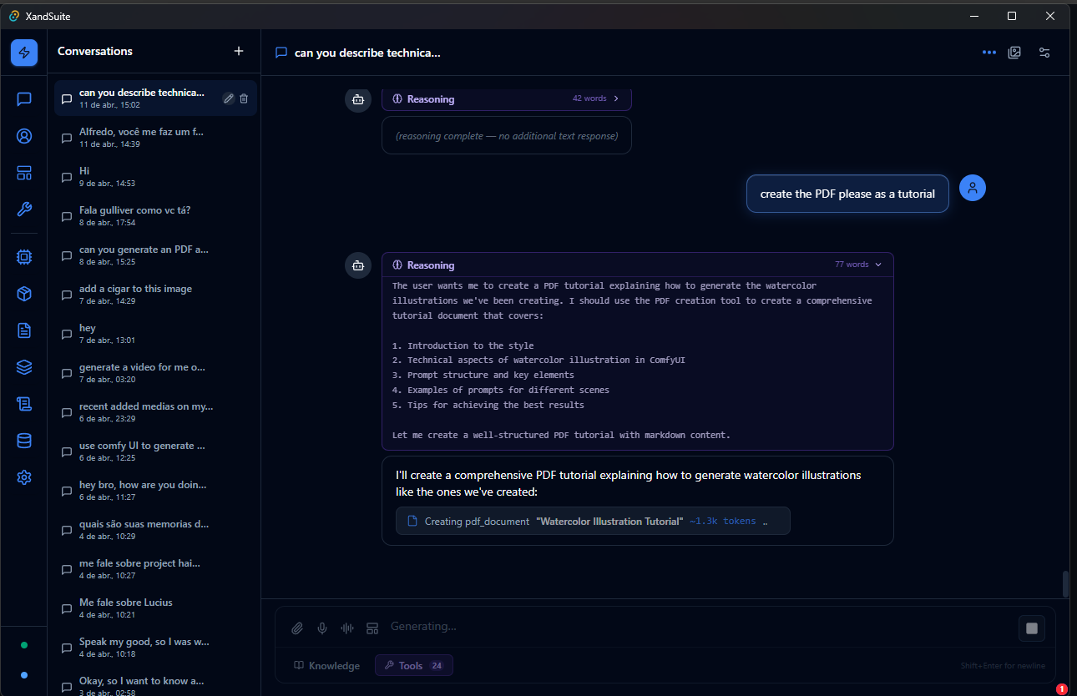This screenshot has height=696, width=1077.
Task: Toggle Knowledge mode in the composer
Action: (x=327, y=665)
